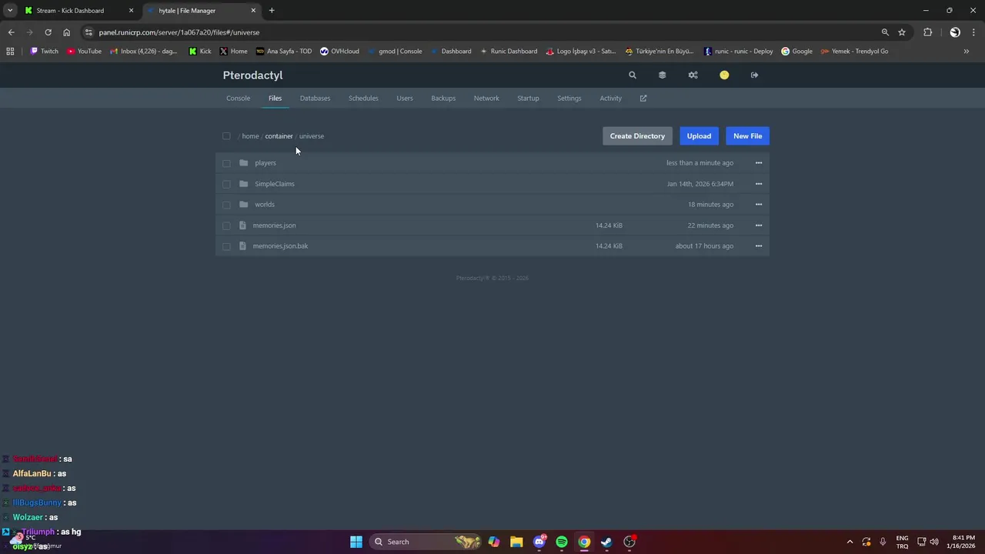Click the players folder icon
This screenshot has width=985, height=554.
(244, 163)
